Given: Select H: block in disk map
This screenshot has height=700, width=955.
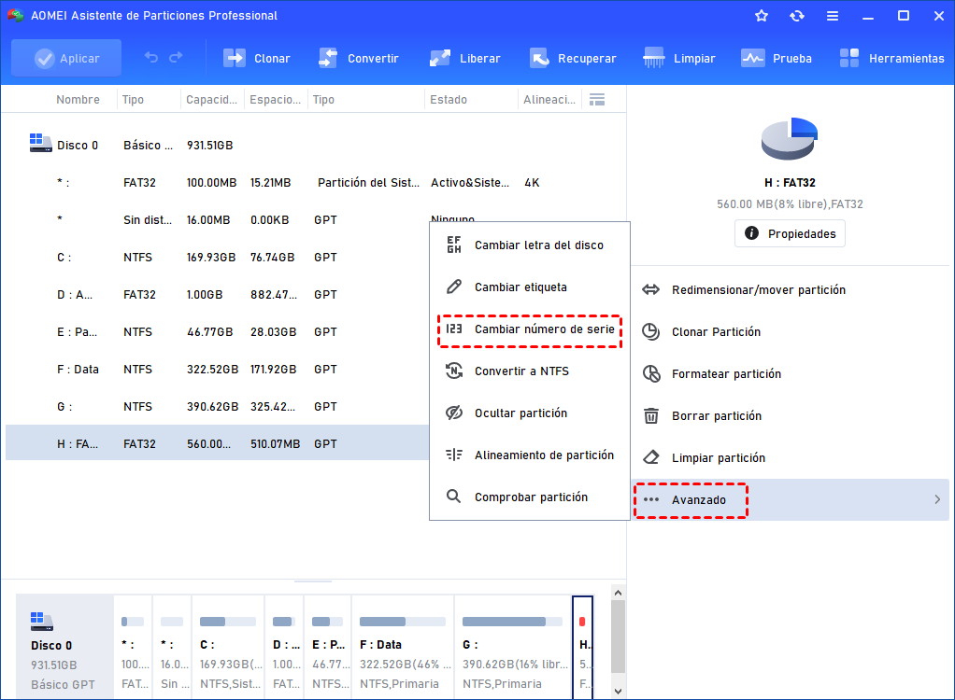Looking at the screenshot, I should [x=583, y=647].
